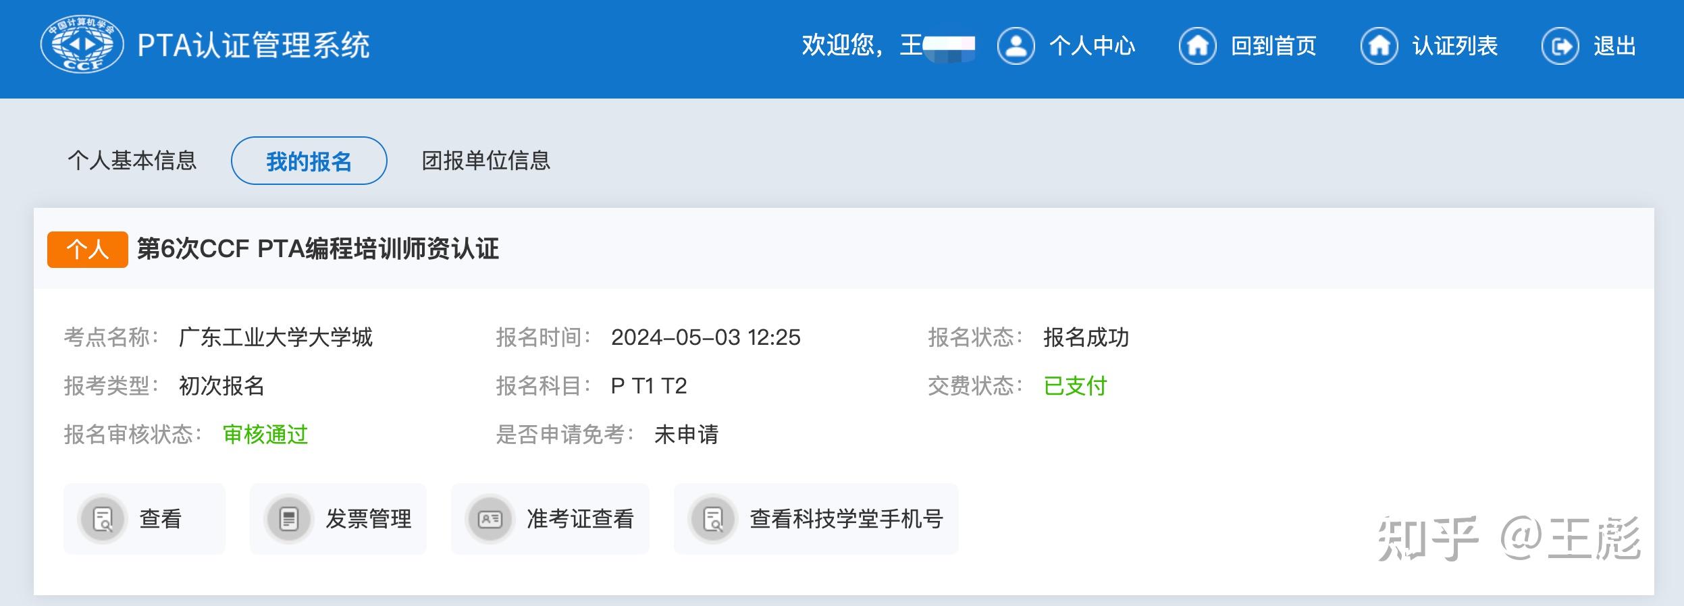Click 准考证查看 to view admission ticket

(x=581, y=518)
